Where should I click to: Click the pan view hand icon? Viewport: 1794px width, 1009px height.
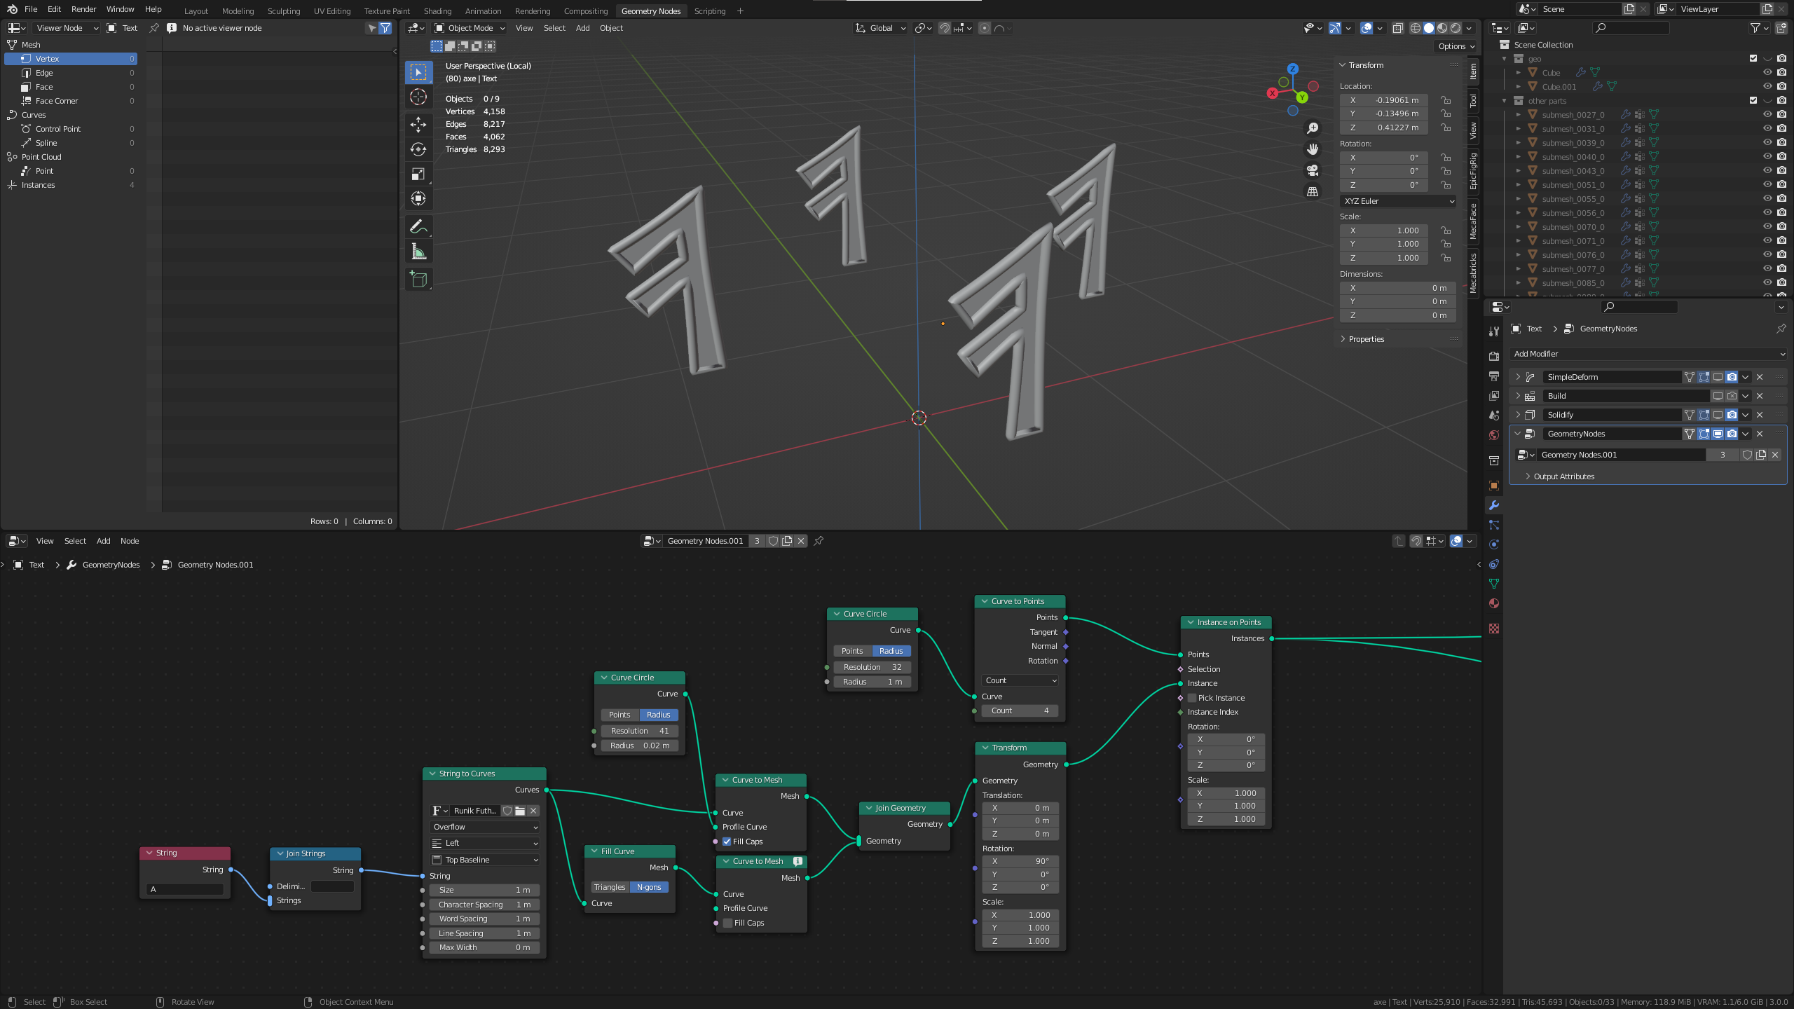pos(1313,149)
